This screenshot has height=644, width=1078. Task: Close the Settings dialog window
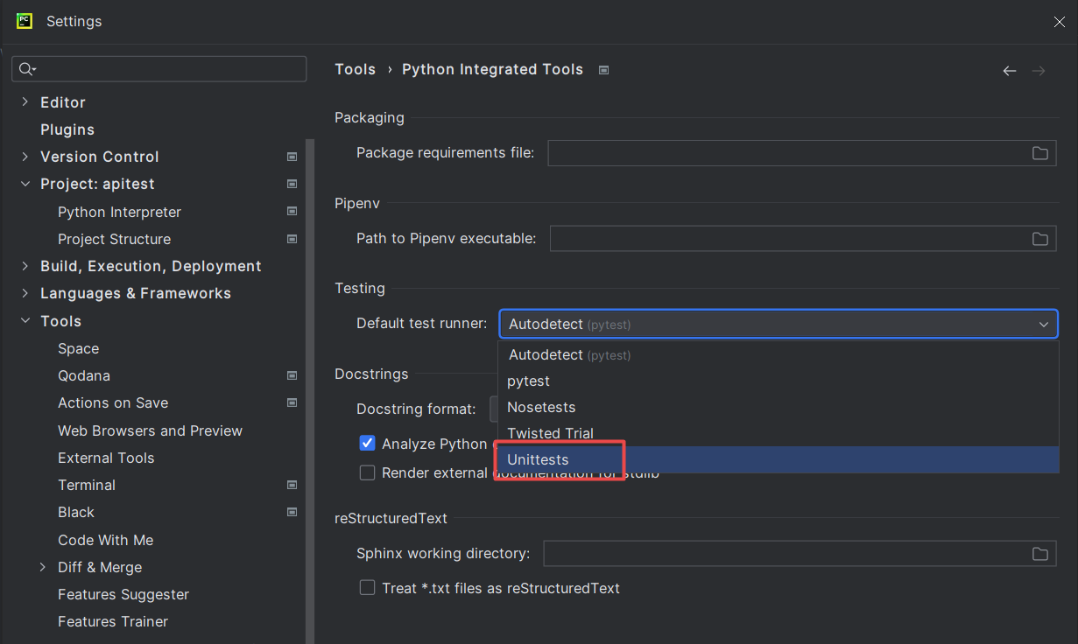click(x=1060, y=22)
